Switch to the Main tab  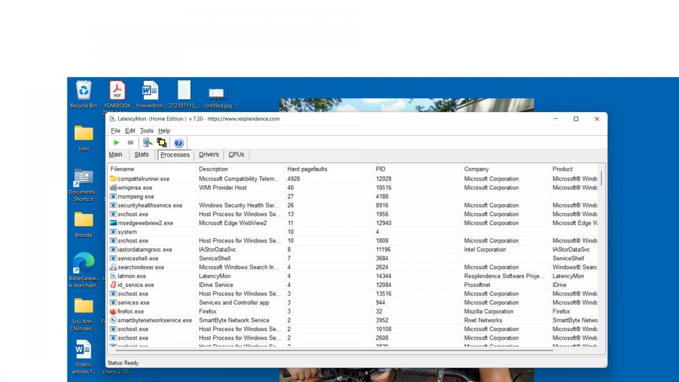click(x=115, y=154)
